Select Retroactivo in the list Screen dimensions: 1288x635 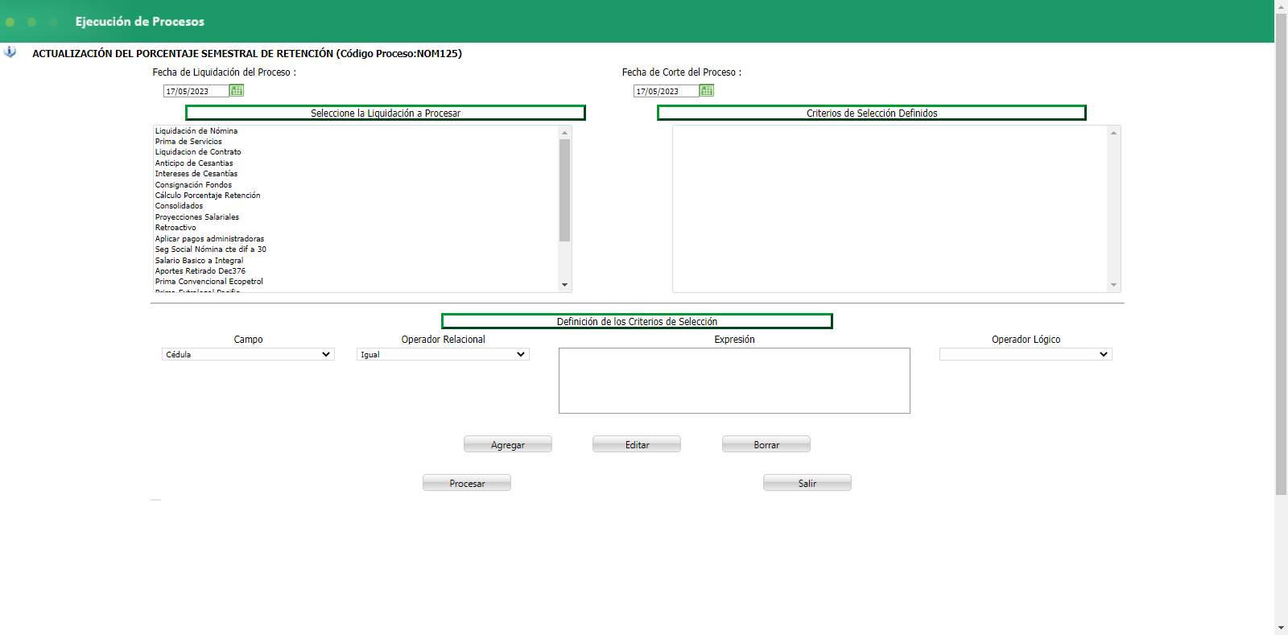[x=355, y=228]
